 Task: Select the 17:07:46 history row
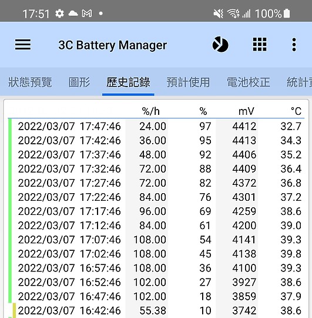point(156,240)
